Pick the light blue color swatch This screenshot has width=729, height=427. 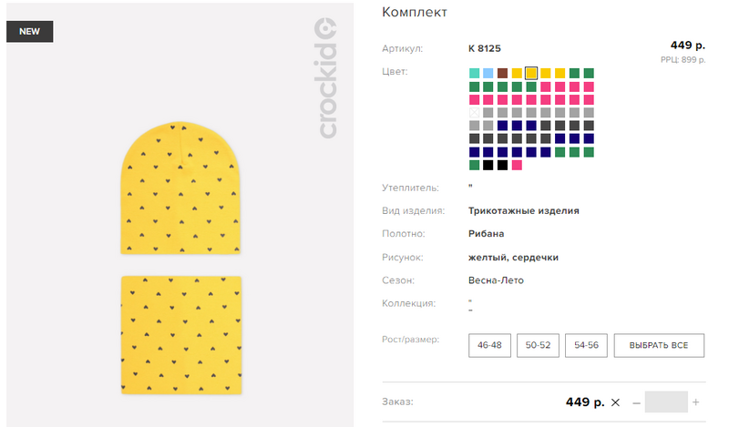pos(488,73)
